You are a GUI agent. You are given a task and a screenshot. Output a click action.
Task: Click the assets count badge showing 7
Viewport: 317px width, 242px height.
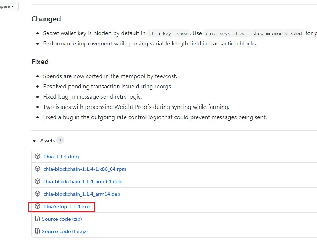pos(60,140)
